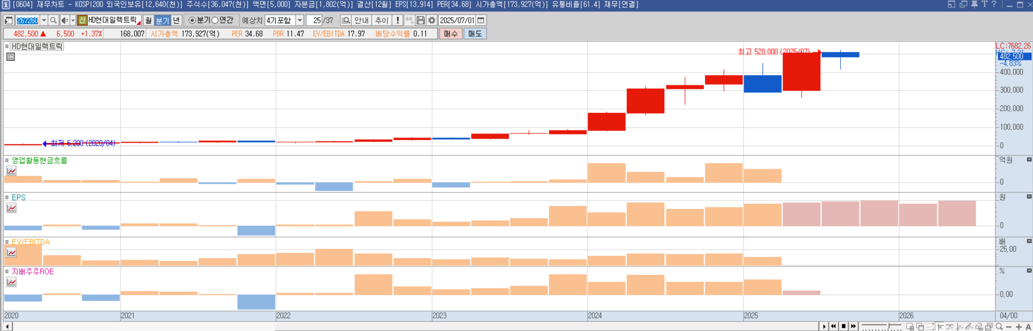This screenshot has width=1033, height=331.
Task: Open stock search magnifier next to code field
Action: tap(53, 20)
